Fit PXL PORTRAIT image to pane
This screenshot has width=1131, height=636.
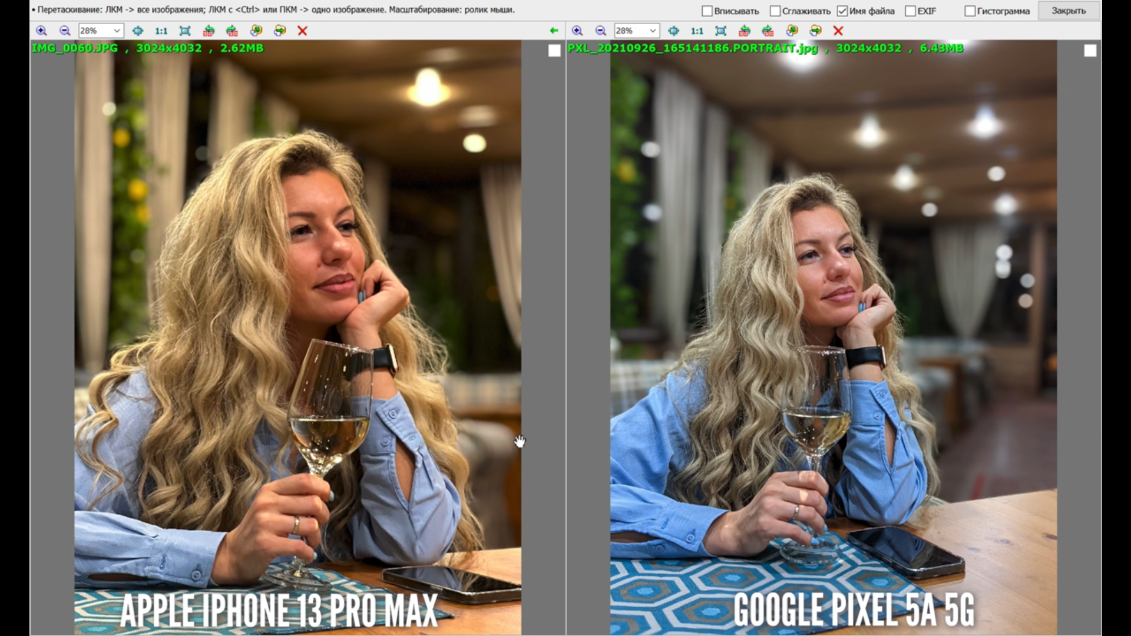(x=721, y=31)
